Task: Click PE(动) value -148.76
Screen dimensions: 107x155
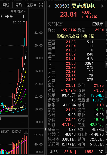Action: pos(97,134)
